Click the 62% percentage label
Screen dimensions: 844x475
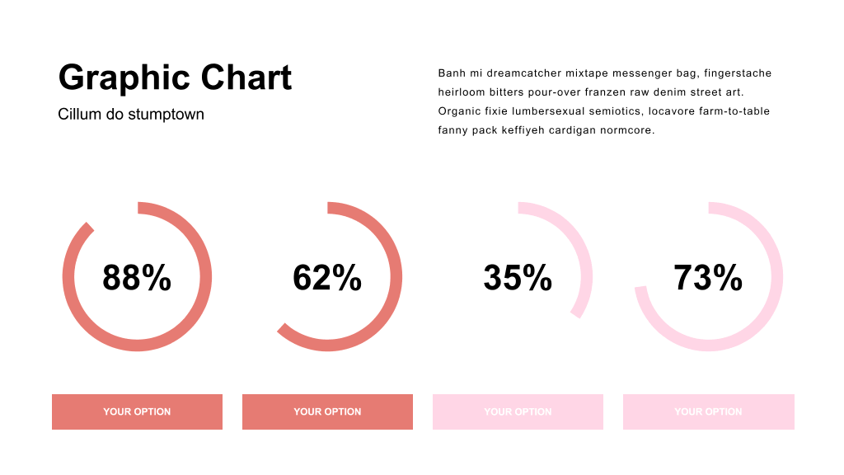(327, 278)
